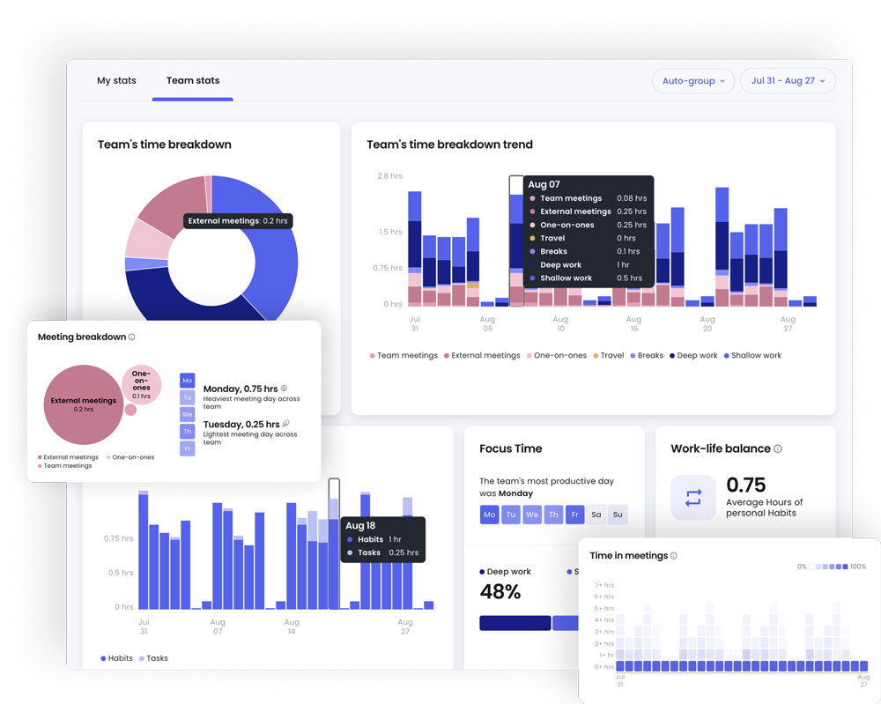The height and width of the screenshot is (704, 881).
Task: Toggle the Deep work legend item in the trend chart
Action: pos(693,356)
